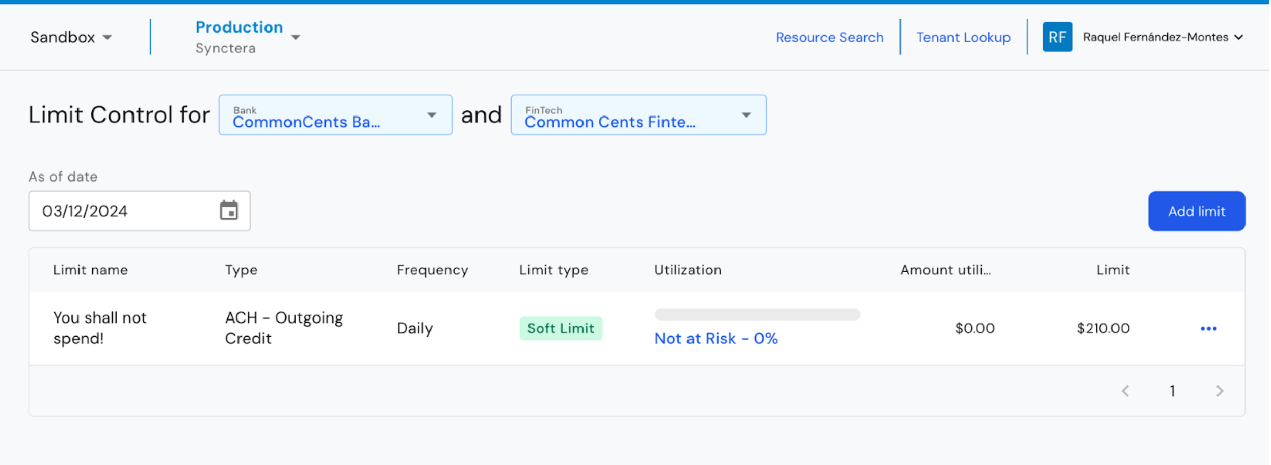Go to next page arrow
This screenshot has width=1271, height=465.
1220,391
